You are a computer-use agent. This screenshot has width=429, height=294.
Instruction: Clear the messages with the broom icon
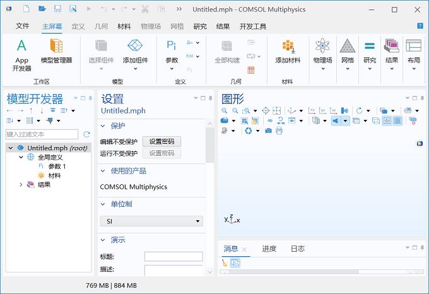tap(225, 263)
